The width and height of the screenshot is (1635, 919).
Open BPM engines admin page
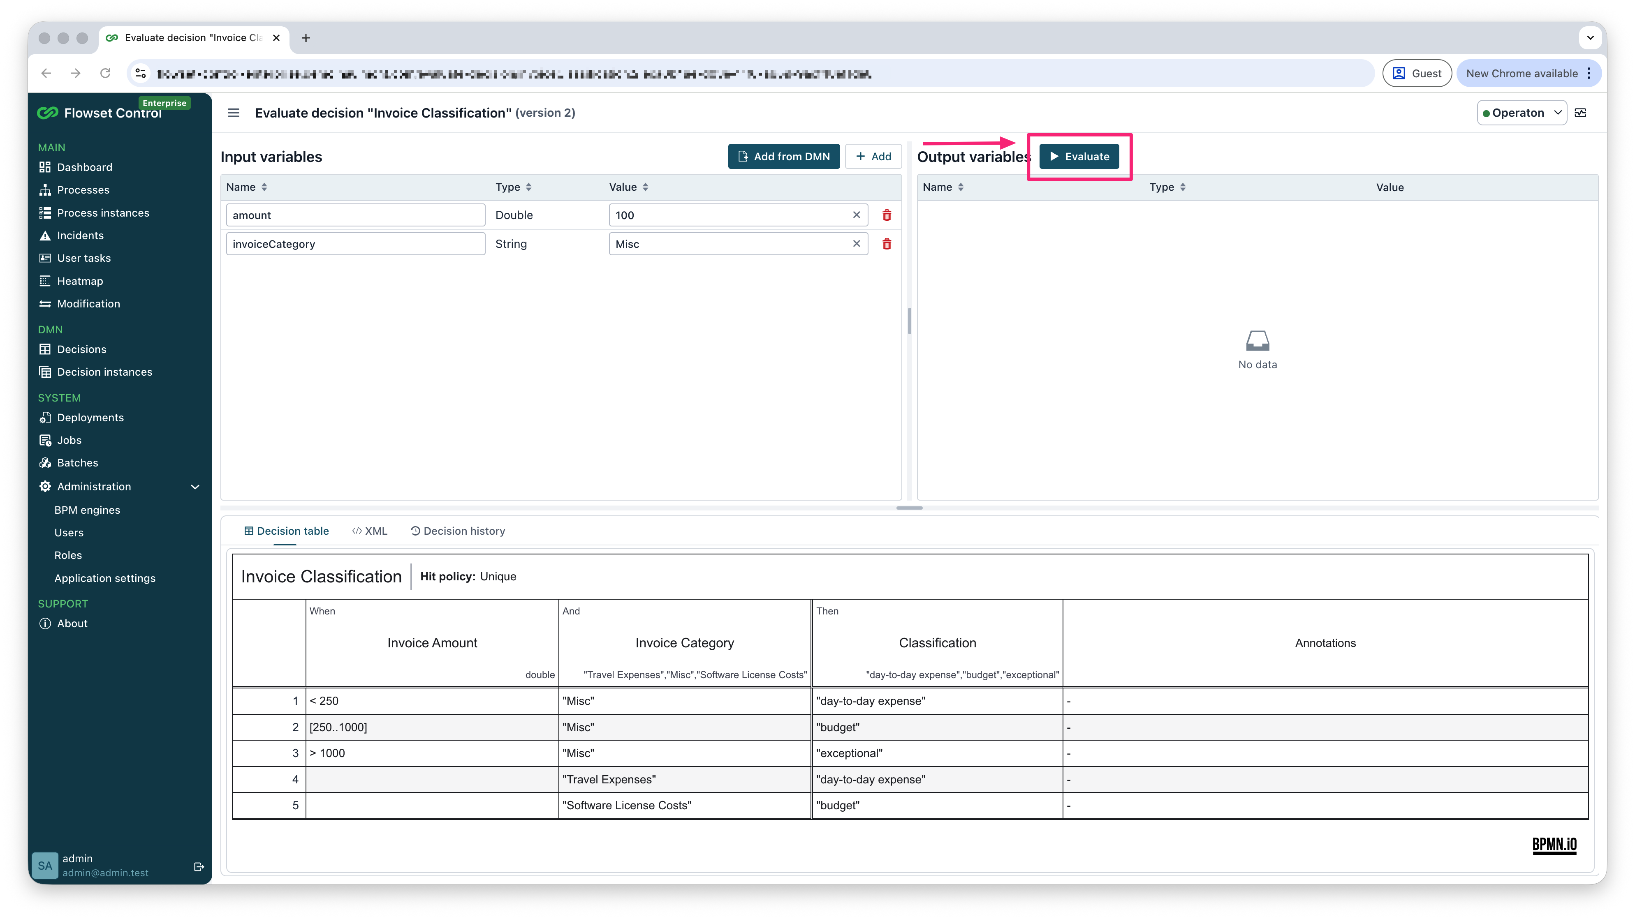point(87,510)
